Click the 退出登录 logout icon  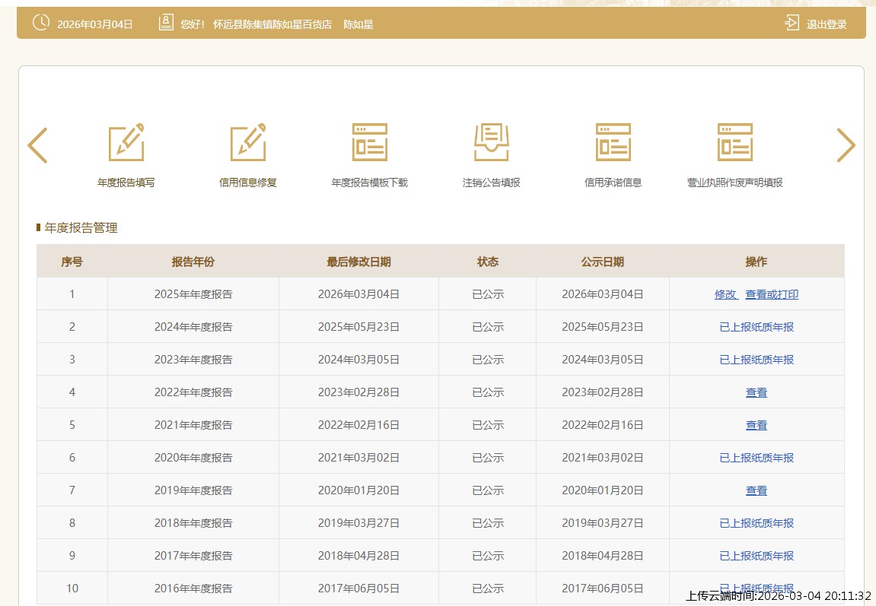tap(792, 24)
